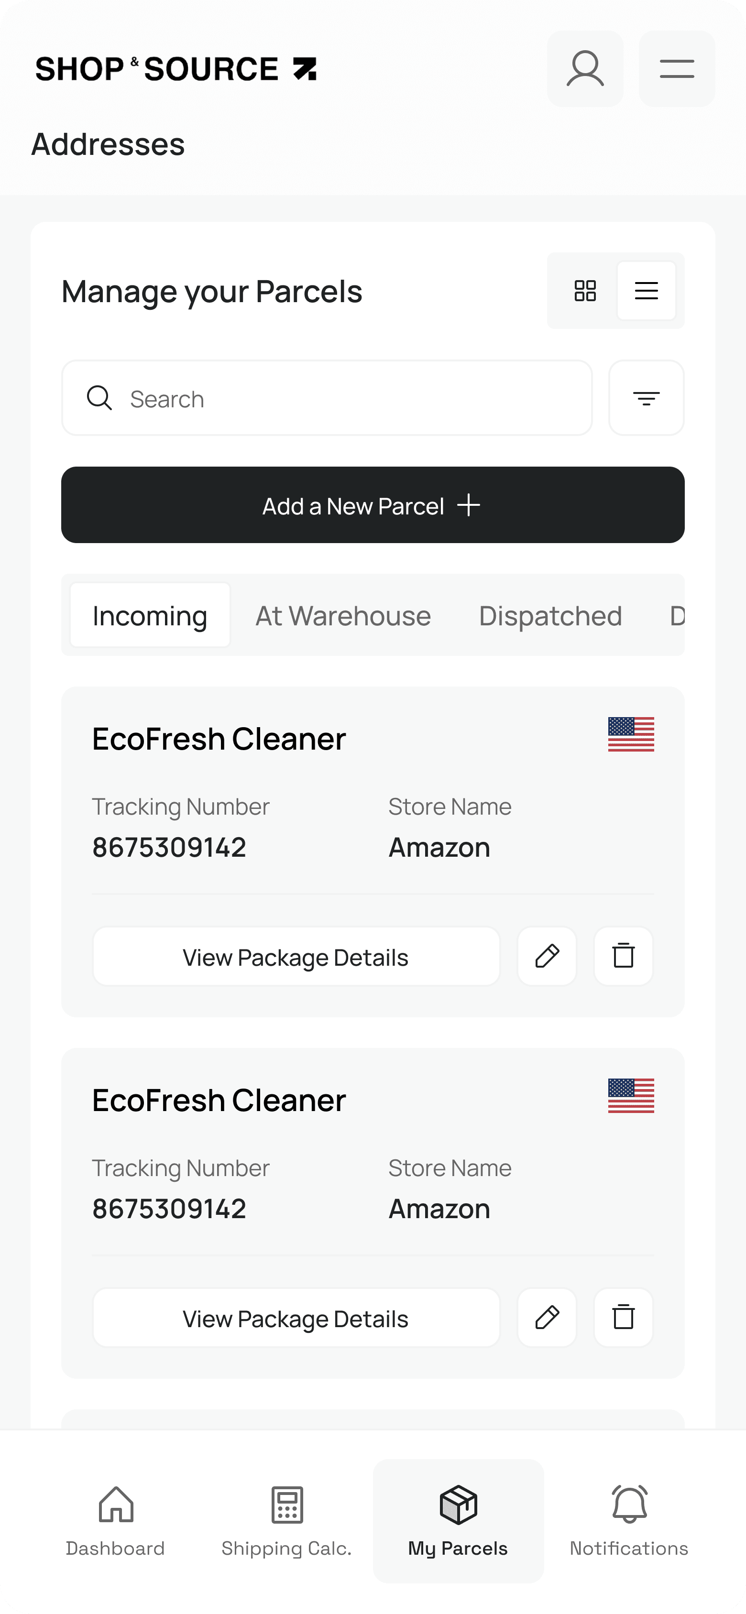Edit the first EcoFresh Cleaner parcel

(547, 957)
